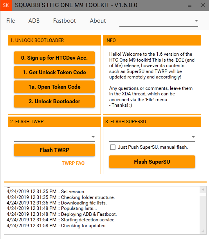The image size is (209, 239).
Task: Close the toolkit window
Action: tap(203, 5)
